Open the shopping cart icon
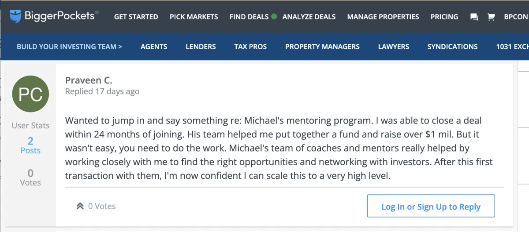Viewport: 529px width, 232px height. pos(491,17)
